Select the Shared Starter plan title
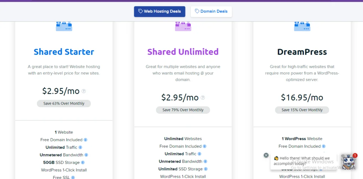363x179 pixels. click(64, 52)
